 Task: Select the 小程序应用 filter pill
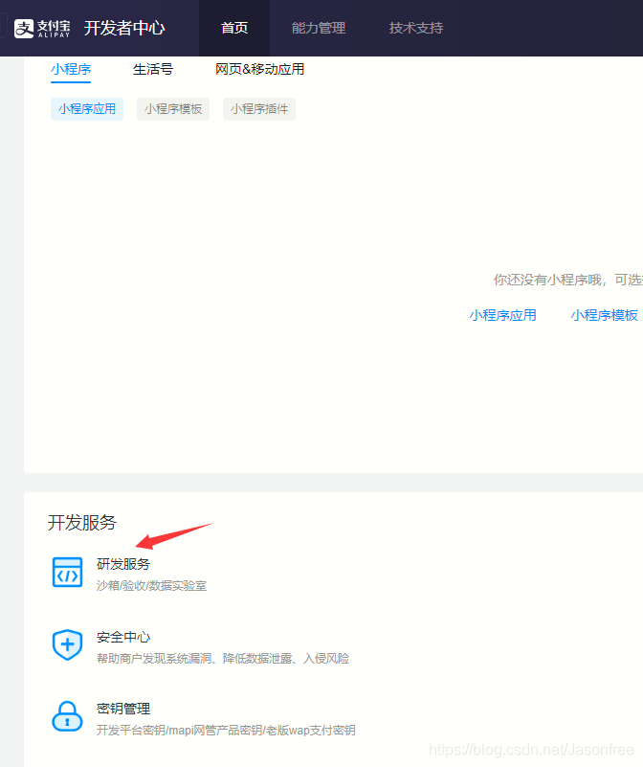[x=87, y=108]
